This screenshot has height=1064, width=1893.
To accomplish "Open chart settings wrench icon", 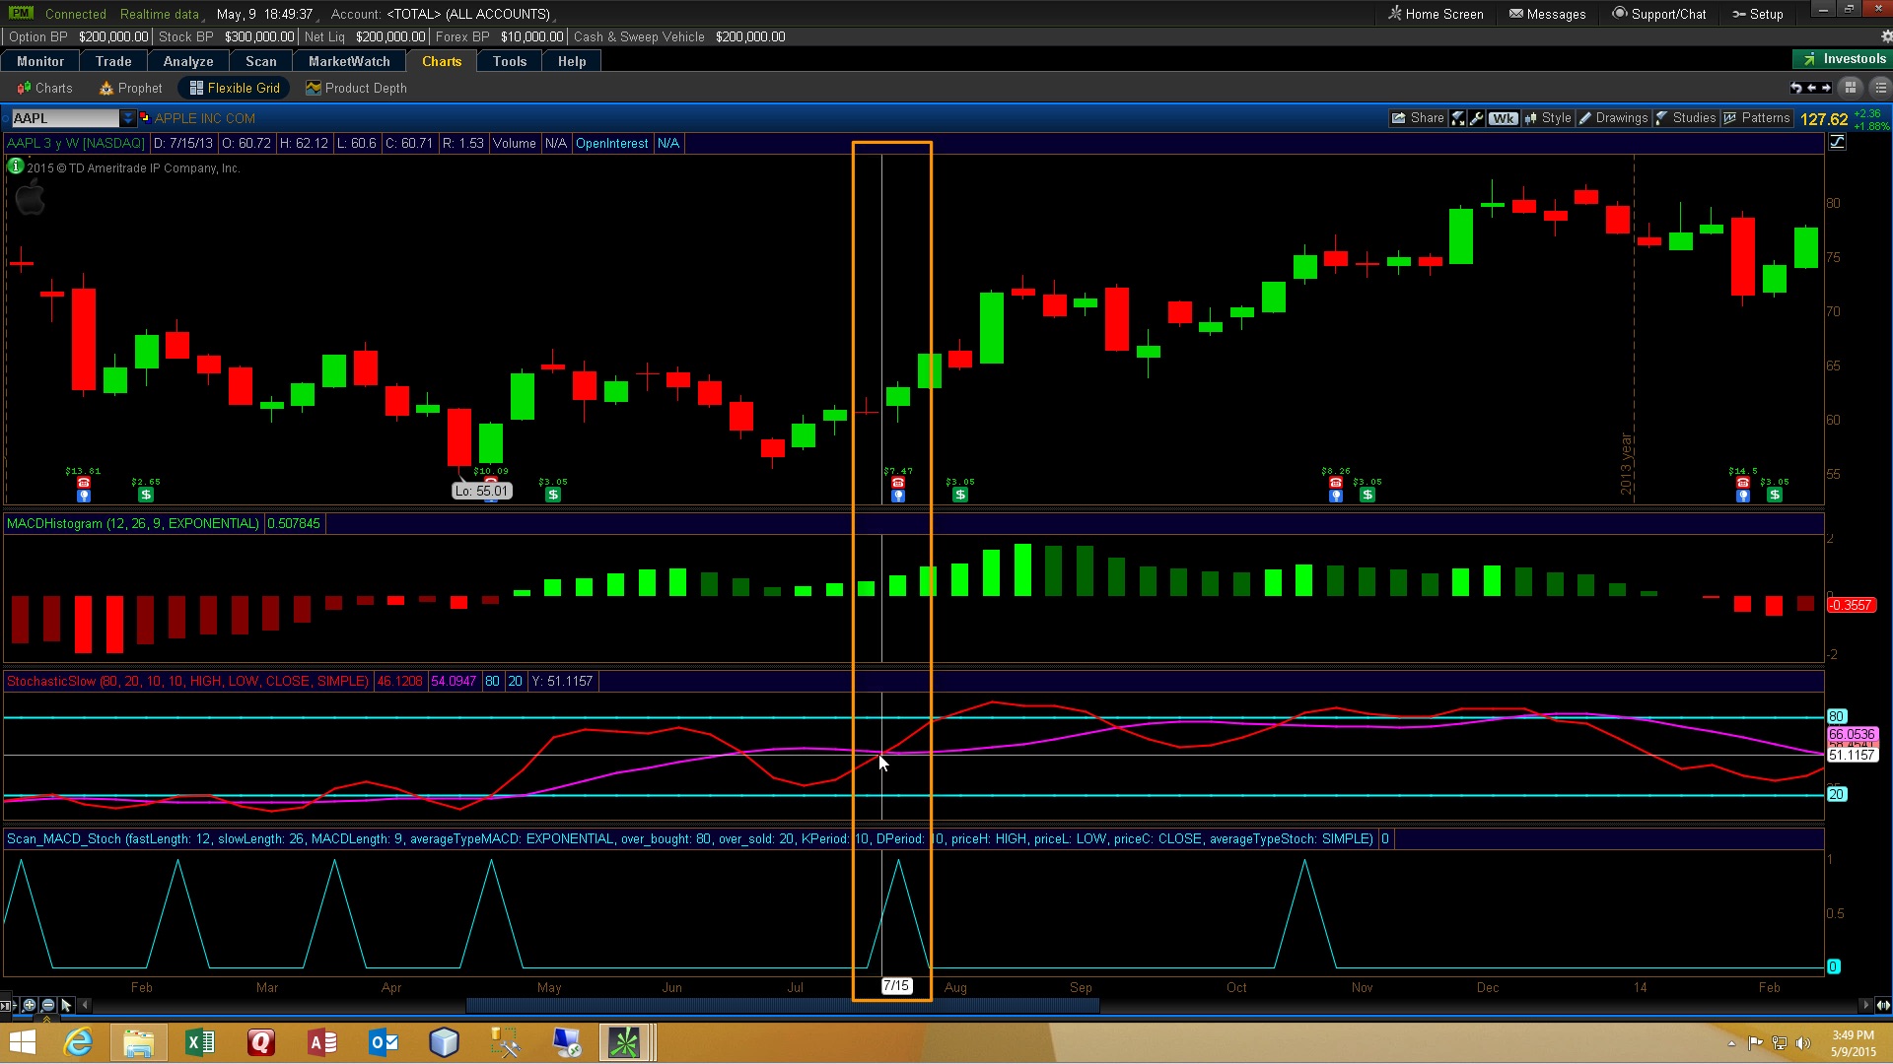I will (x=1476, y=118).
